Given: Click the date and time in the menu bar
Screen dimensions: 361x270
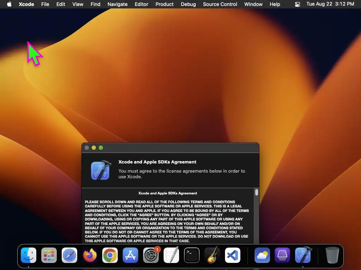Looking at the screenshot, I should 330,4.
